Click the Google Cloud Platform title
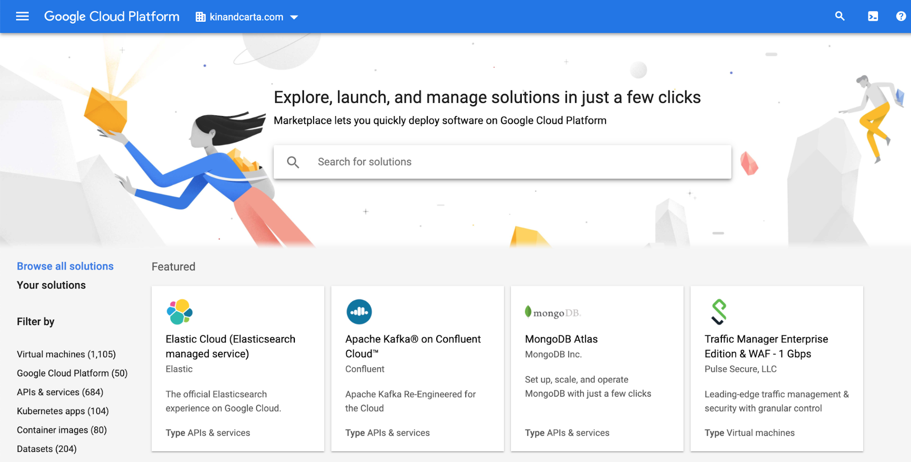This screenshot has height=462, width=911. [x=112, y=16]
